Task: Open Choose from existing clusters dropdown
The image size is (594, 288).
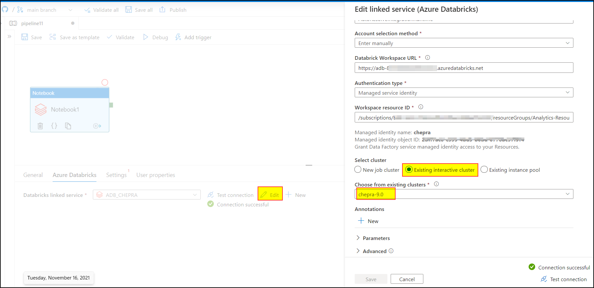Action: click(x=464, y=194)
